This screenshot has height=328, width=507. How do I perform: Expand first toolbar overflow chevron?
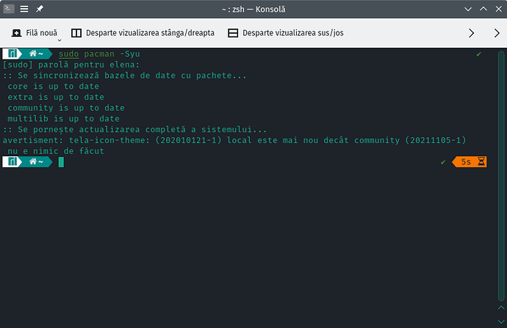coord(472,33)
